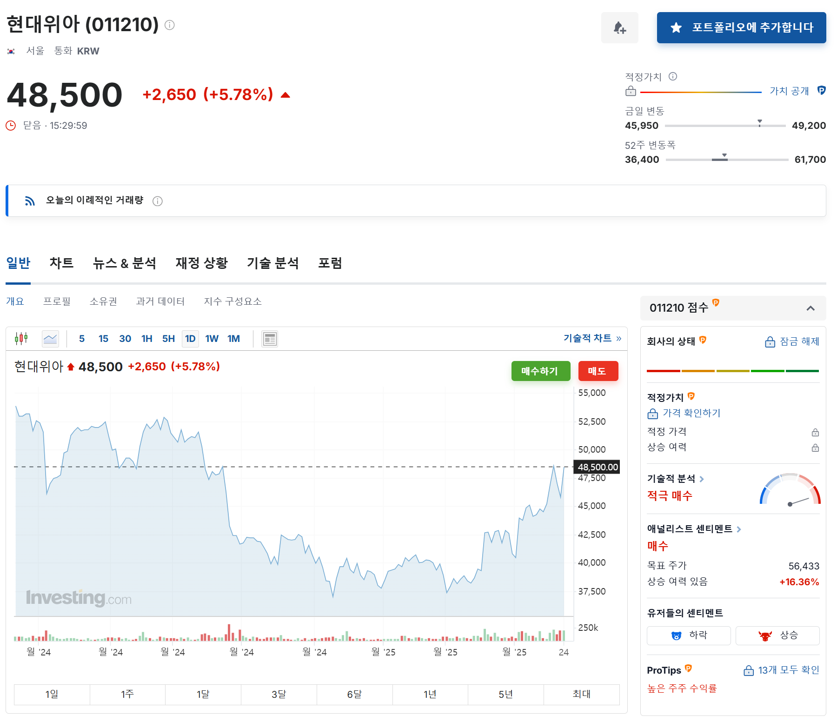The width and height of the screenshot is (837, 722).
Task: Open 애널리스트 센티멘트 section heading
Action: [694, 529]
